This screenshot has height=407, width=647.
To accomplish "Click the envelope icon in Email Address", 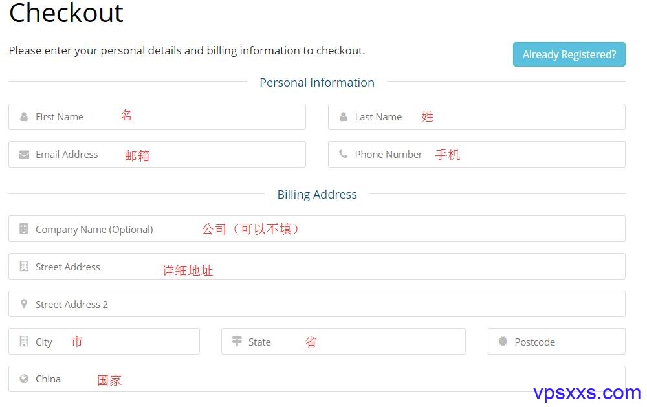I will [x=24, y=155].
